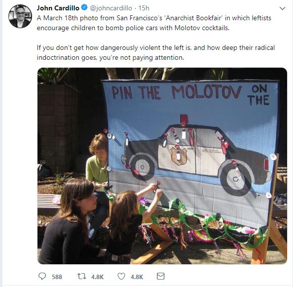Click the 'Anarchist Bookfair' tweet paragraph
This screenshot has width=293, height=287.
[x=154, y=23]
